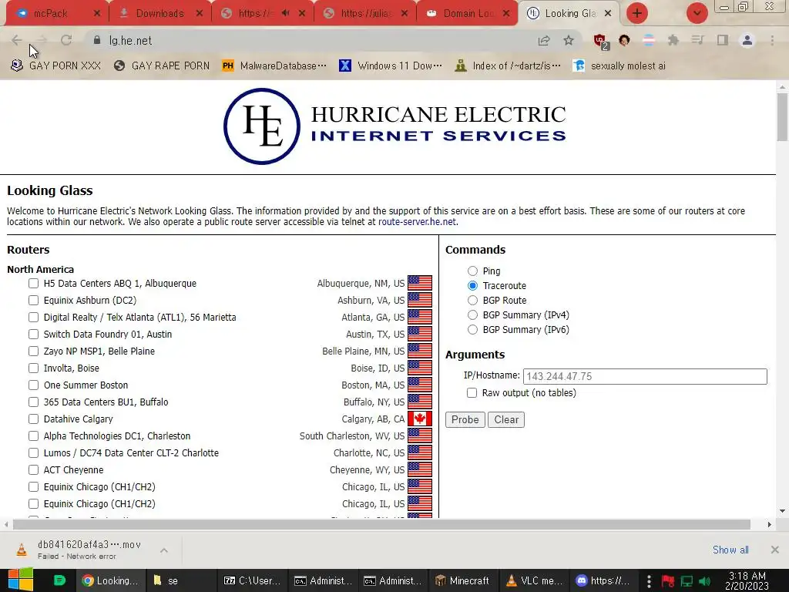Reload the lg.he.net page
The height and width of the screenshot is (592, 789).
coord(66,40)
